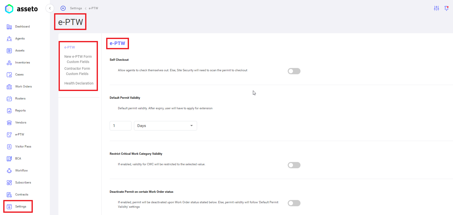
Task: Click Settings breadcrumb link
Action: tap(76, 8)
